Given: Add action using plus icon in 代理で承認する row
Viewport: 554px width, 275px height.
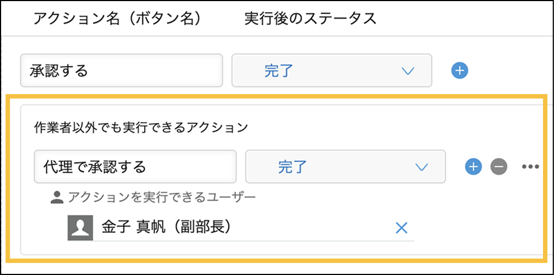Looking at the screenshot, I should pyautogui.click(x=473, y=166).
